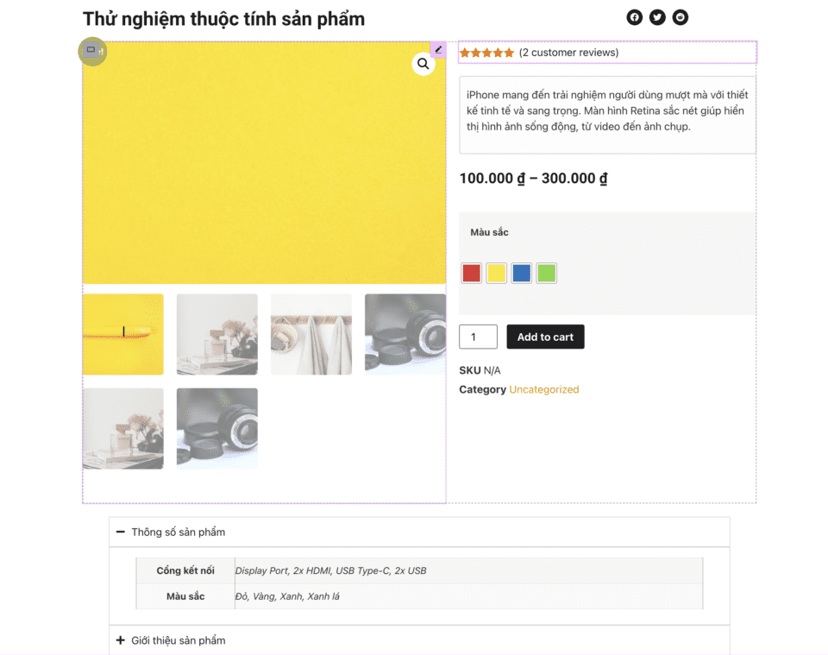The height and width of the screenshot is (655, 828).
Task: Share product on Facebook icon
Action: tap(635, 17)
